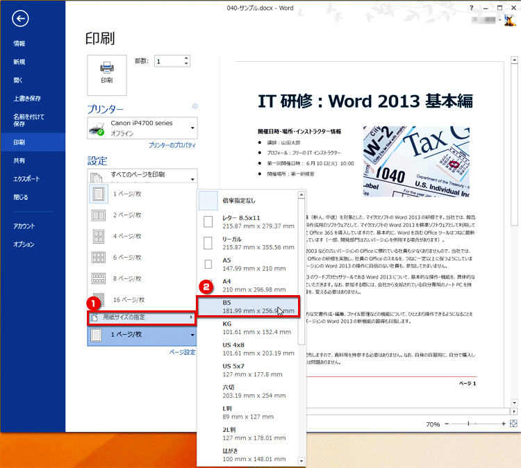The width and height of the screenshot is (521, 468).
Task: Select KG paper size
Action: 248,328
